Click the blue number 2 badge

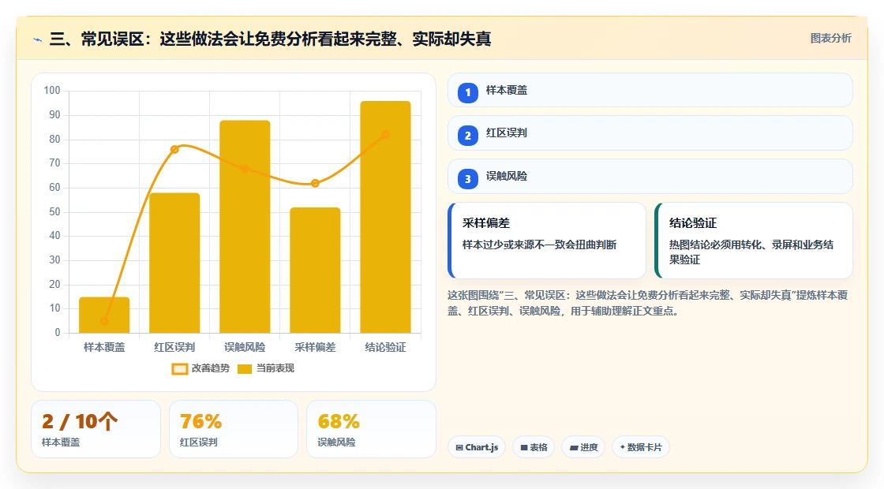468,136
